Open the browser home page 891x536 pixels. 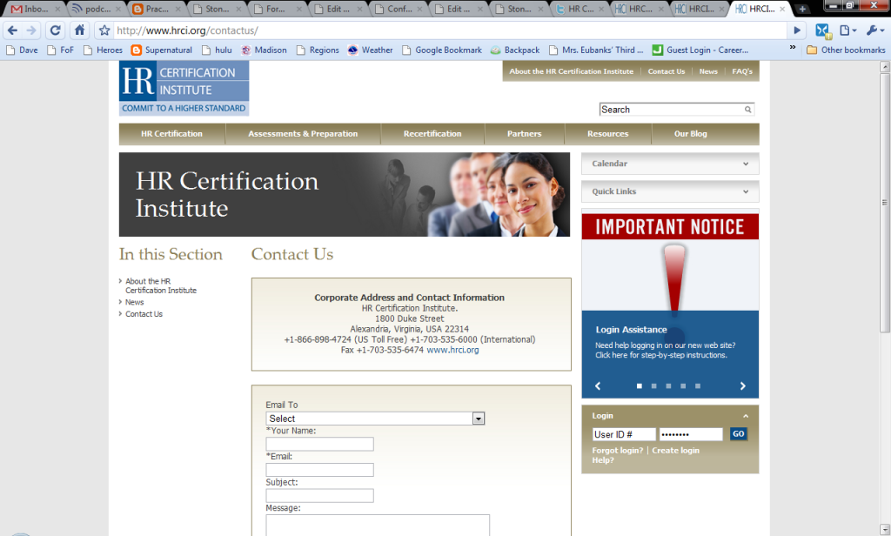pyautogui.click(x=79, y=30)
